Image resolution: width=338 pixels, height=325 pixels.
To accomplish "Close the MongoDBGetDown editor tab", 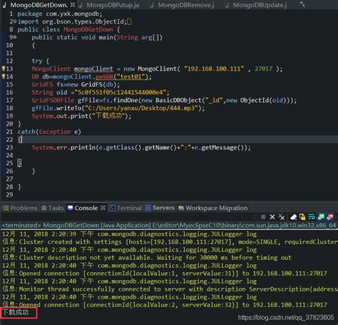I will tap(73, 4).
